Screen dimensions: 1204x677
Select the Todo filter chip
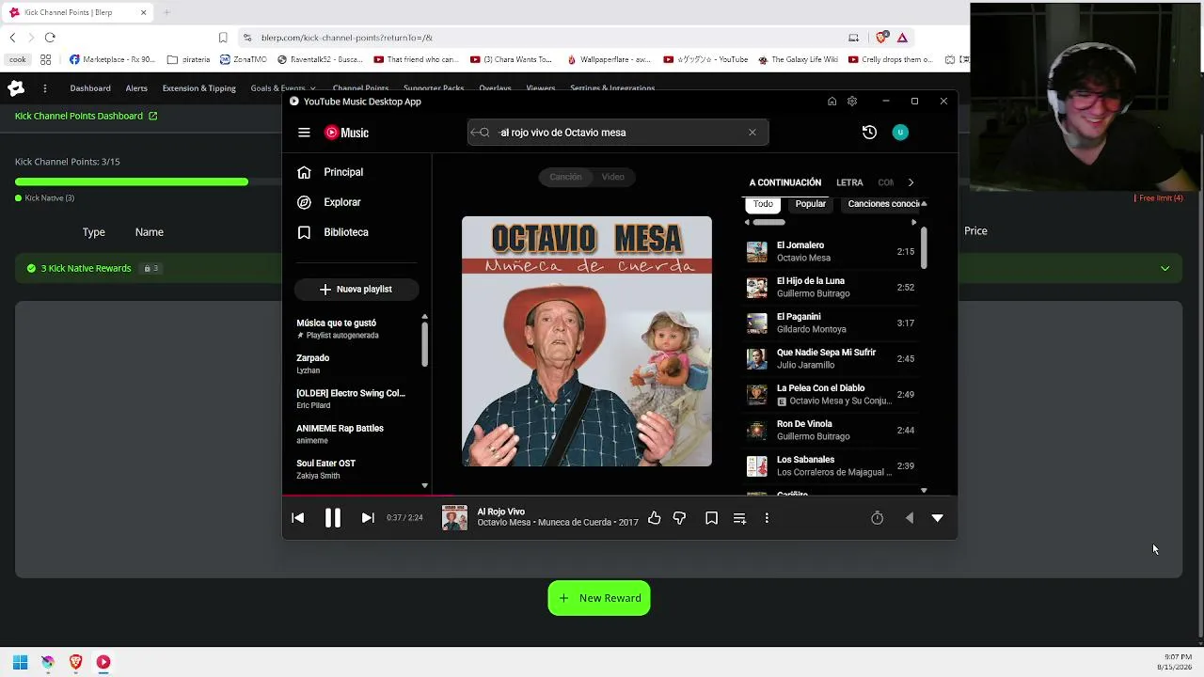click(x=763, y=204)
